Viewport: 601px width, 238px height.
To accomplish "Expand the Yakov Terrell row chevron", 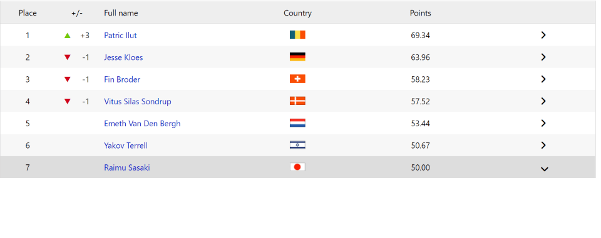I will pyautogui.click(x=543, y=146).
